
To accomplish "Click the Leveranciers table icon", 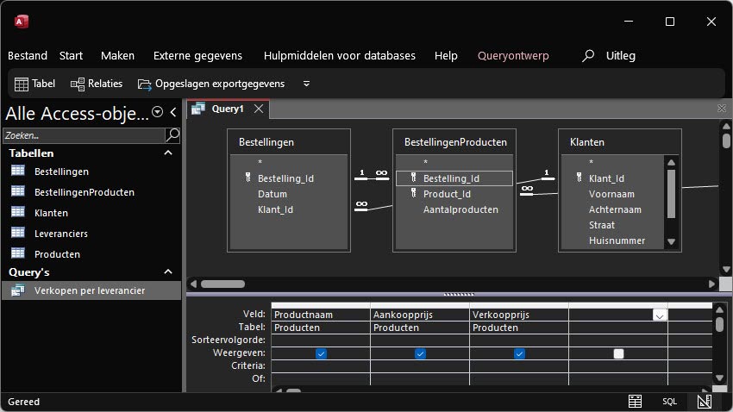I will [18, 232].
